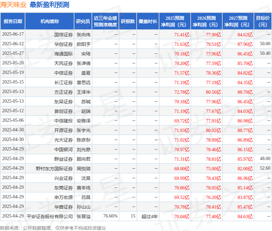Viewport: 272px width, 231px height.
Task: Click the 72.78亿 profit value
Action: pyautogui.click(x=182, y=92)
